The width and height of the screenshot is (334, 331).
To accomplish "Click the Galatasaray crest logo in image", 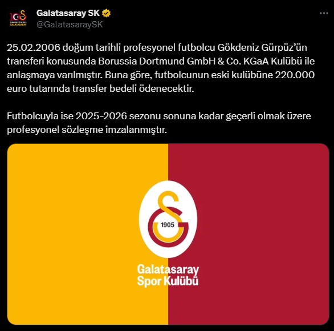I will [x=168, y=219].
